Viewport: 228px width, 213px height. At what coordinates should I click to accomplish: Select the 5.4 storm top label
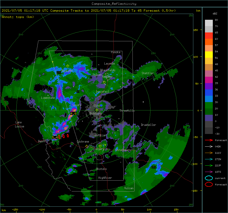tap(55, 137)
